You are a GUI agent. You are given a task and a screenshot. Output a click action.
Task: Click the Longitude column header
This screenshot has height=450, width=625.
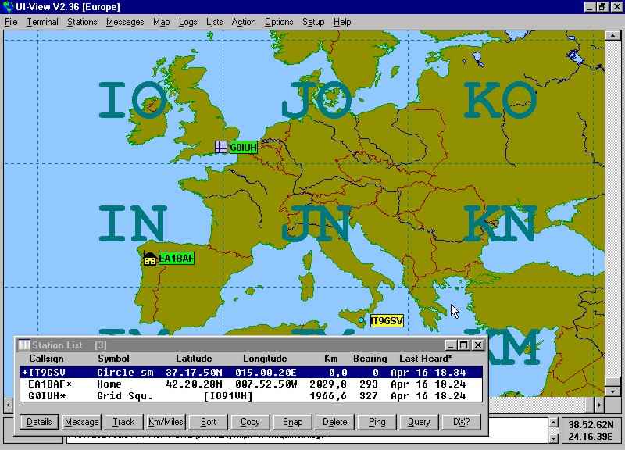click(265, 359)
